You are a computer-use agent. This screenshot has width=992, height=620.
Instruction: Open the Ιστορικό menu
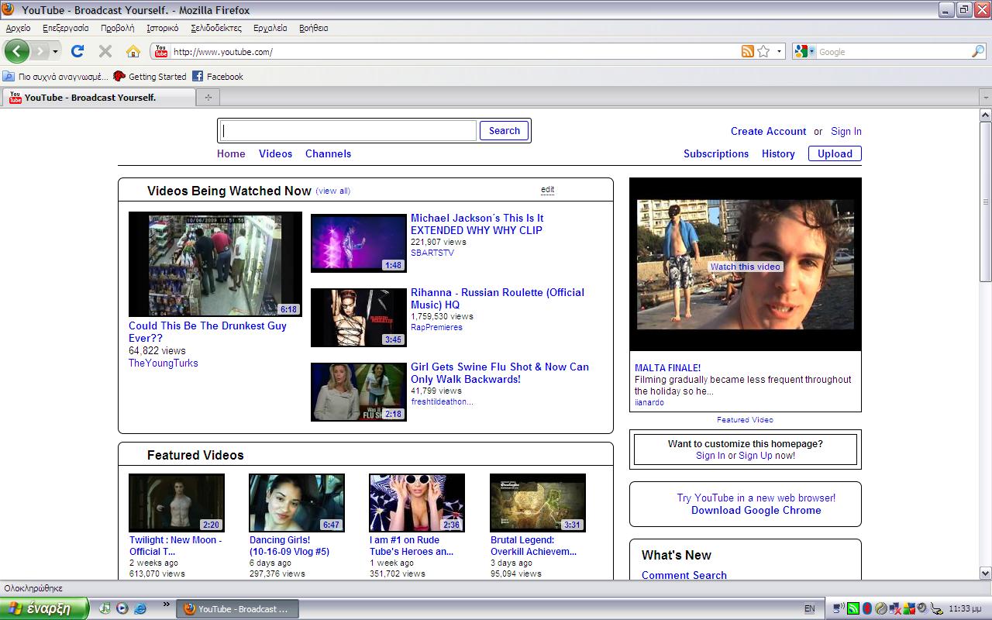[163, 28]
